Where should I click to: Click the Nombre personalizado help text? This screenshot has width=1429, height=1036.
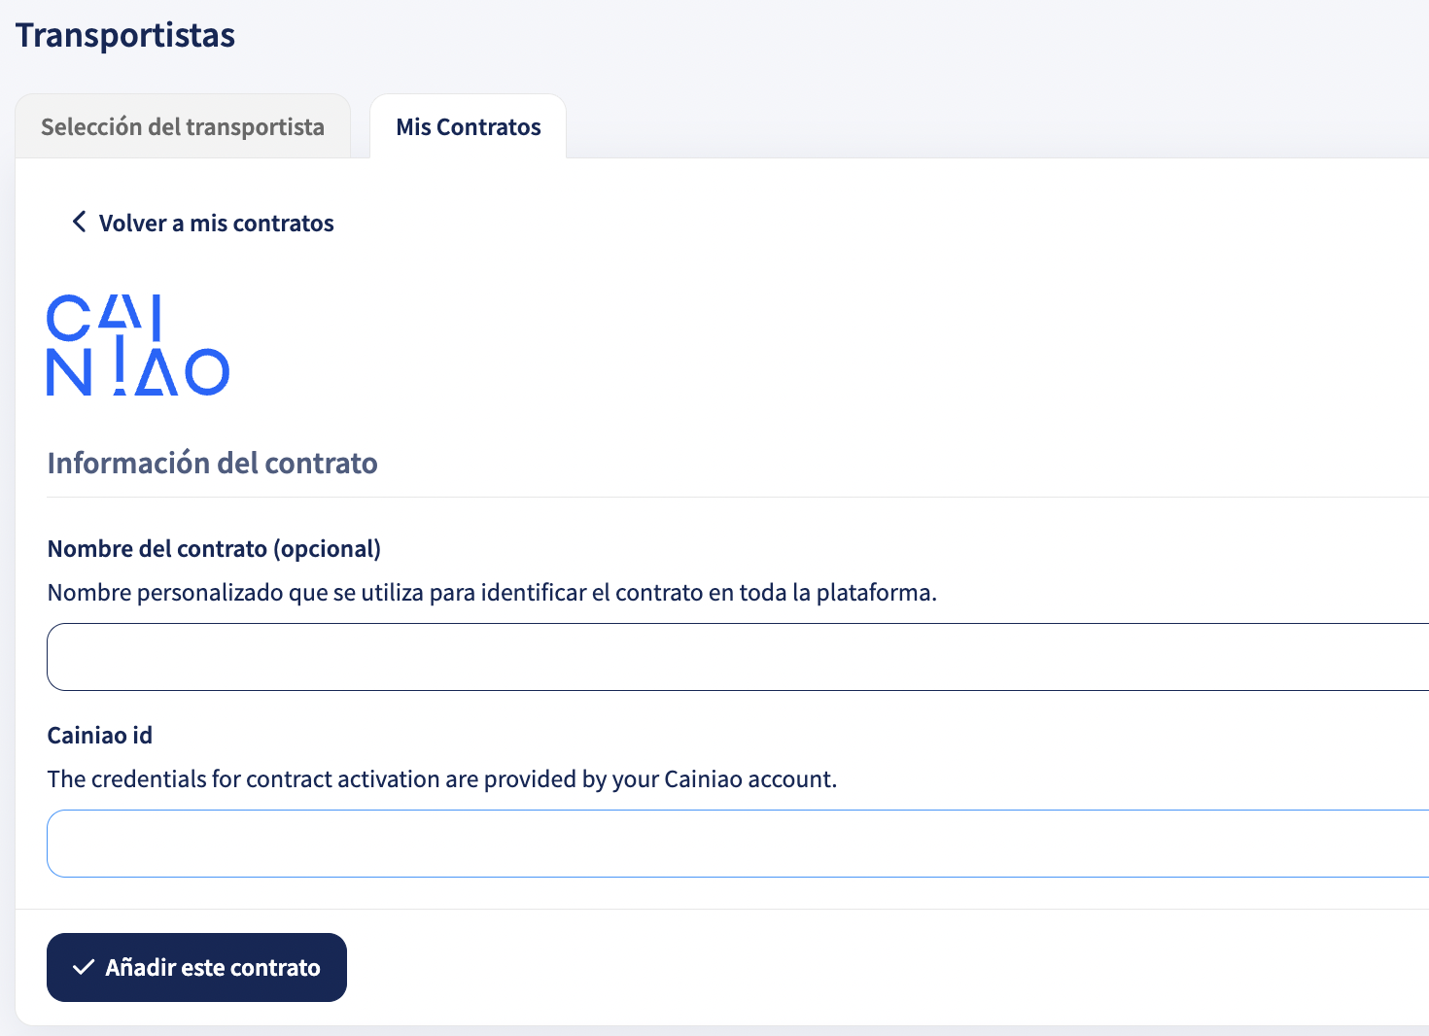[492, 593]
